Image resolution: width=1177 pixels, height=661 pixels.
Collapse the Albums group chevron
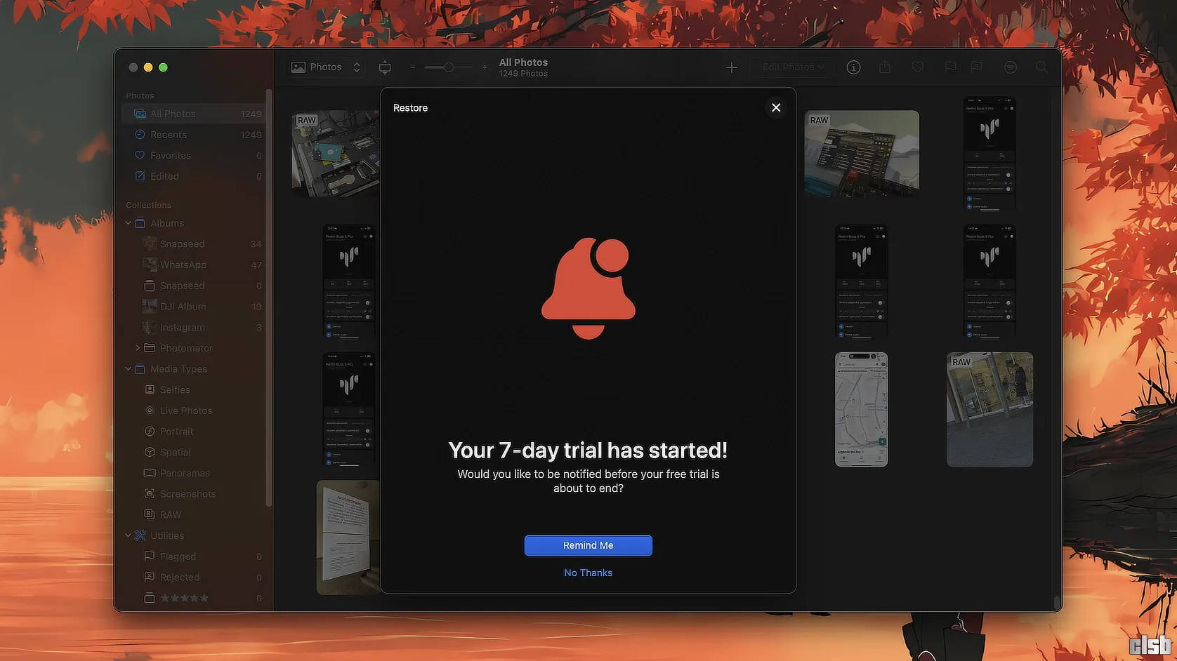point(128,223)
